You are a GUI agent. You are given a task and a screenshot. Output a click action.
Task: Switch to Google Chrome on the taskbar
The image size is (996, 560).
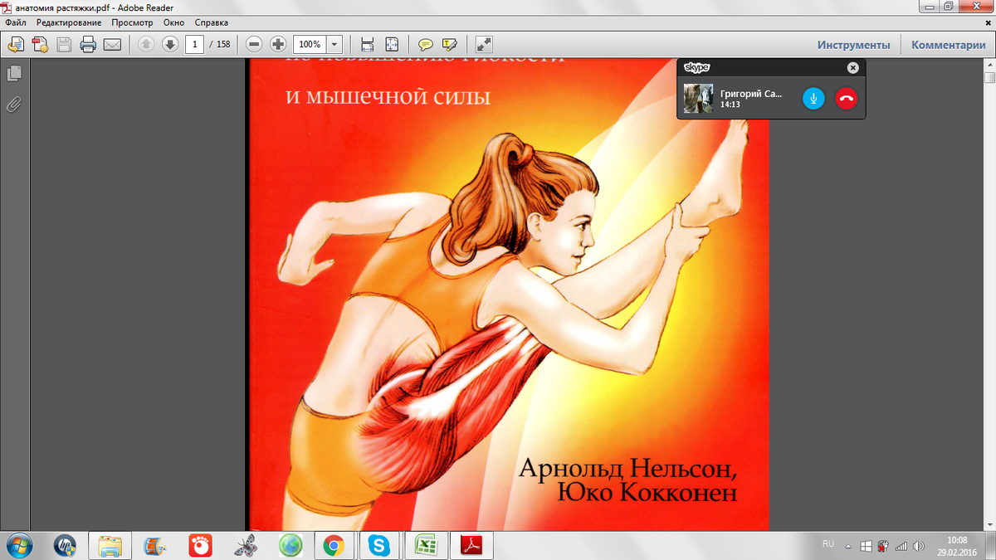pyautogui.click(x=334, y=545)
